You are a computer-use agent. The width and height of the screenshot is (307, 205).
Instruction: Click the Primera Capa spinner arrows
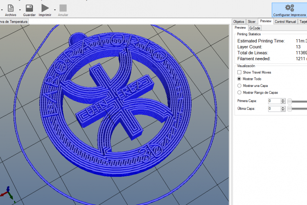click(x=283, y=101)
